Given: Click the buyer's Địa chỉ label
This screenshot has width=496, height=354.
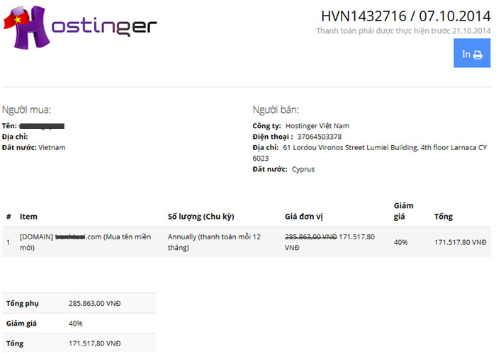Looking at the screenshot, I should coord(15,137).
